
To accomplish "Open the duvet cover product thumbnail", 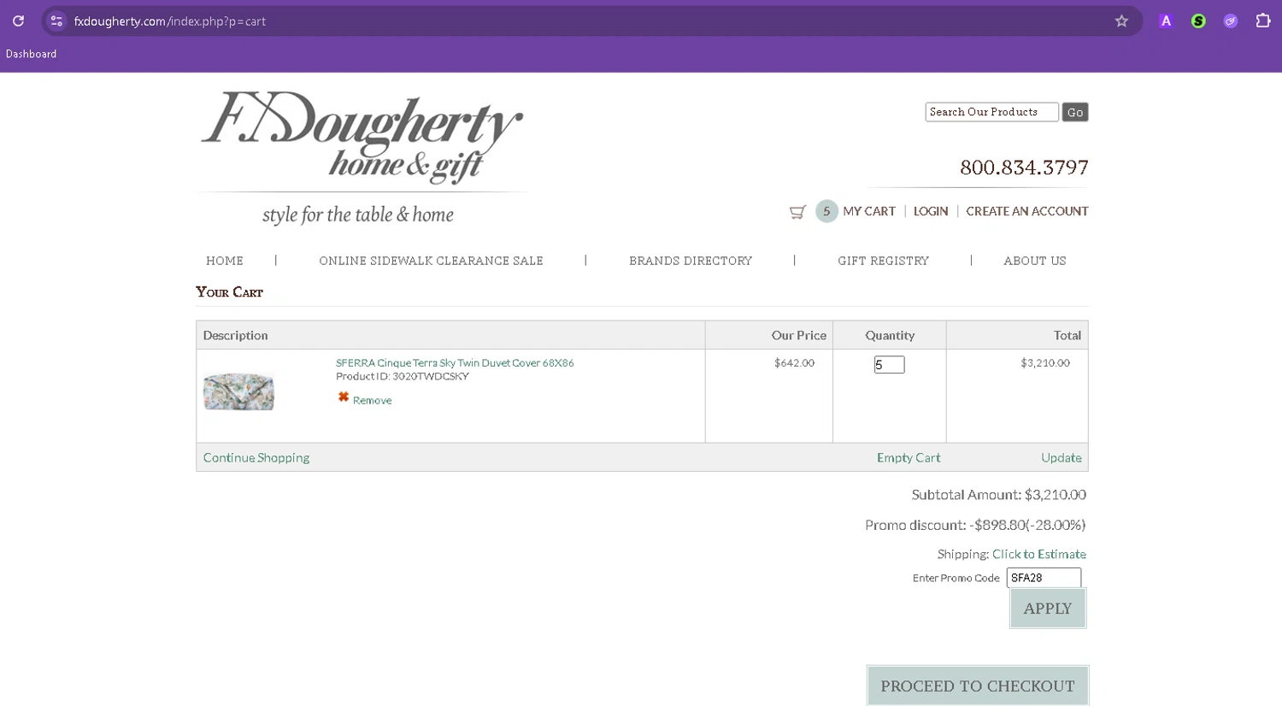I will coord(238,392).
